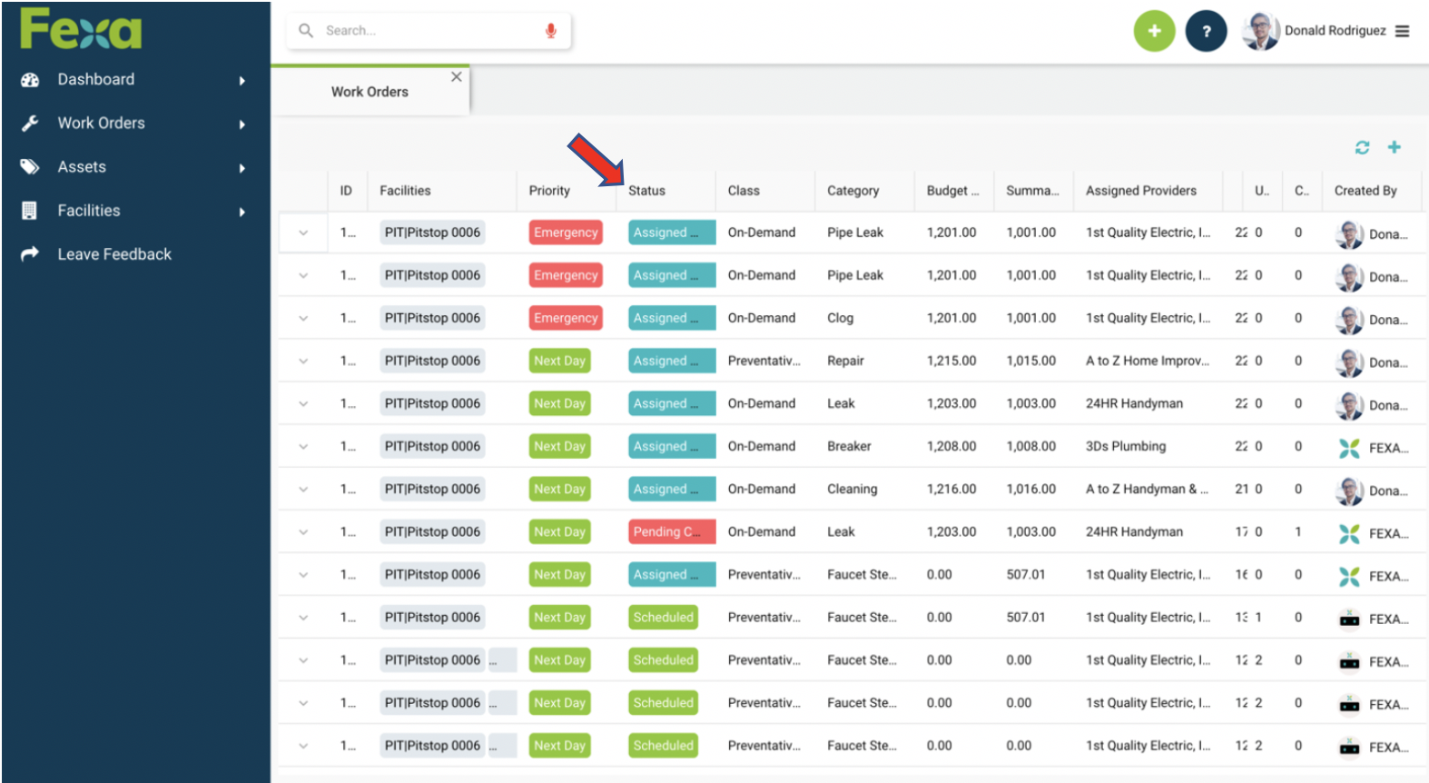Sort by the Assigned Providers column header
Screen dimensions: 1429x783
point(1140,191)
